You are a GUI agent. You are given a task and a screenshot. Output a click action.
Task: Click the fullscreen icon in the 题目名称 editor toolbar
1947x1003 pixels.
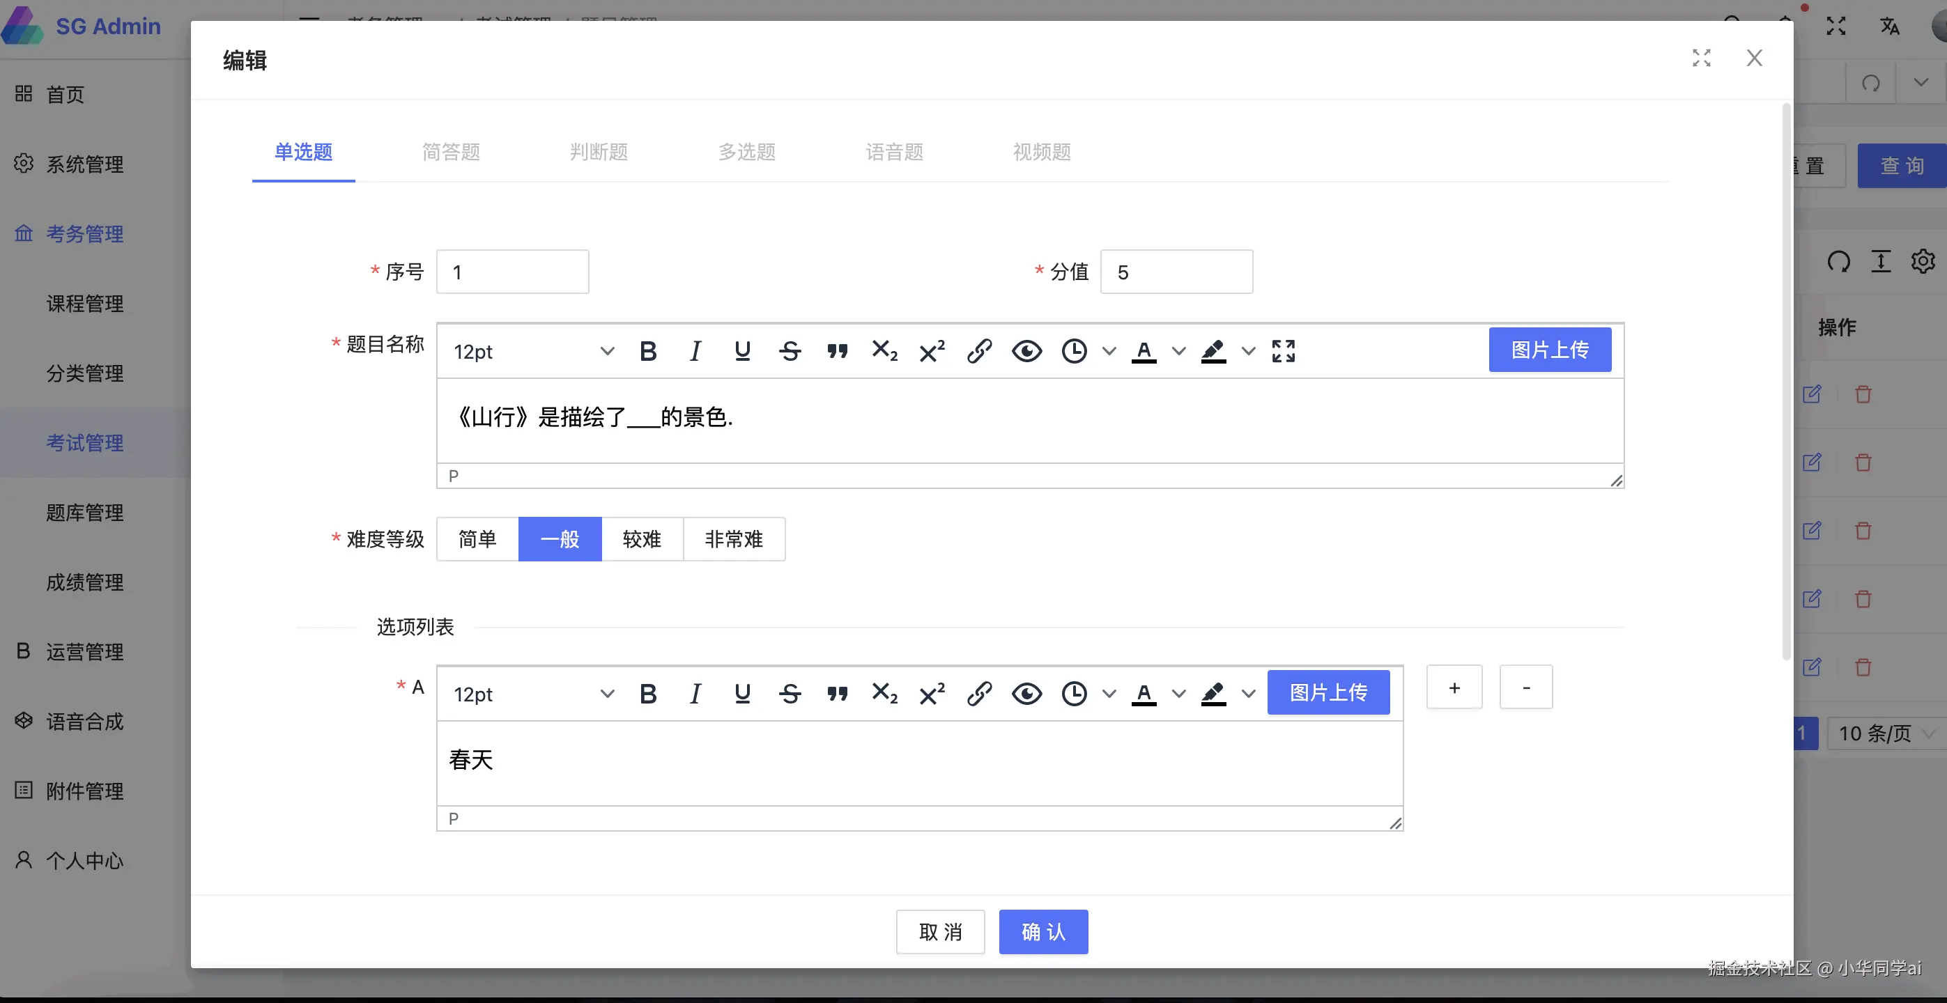click(1283, 351)
